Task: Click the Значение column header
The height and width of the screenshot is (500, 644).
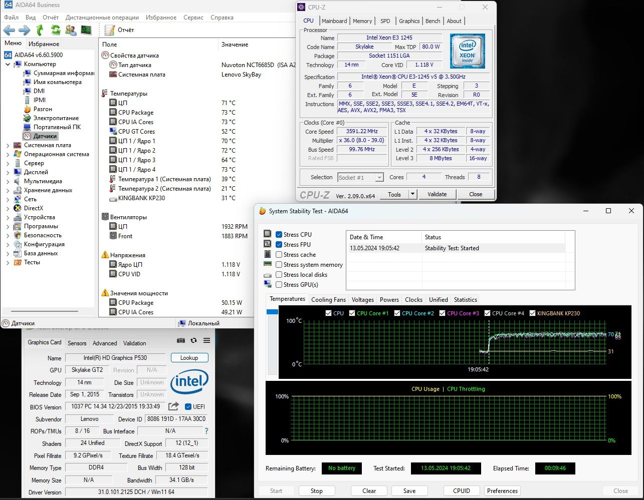Action: coord(235,45)
